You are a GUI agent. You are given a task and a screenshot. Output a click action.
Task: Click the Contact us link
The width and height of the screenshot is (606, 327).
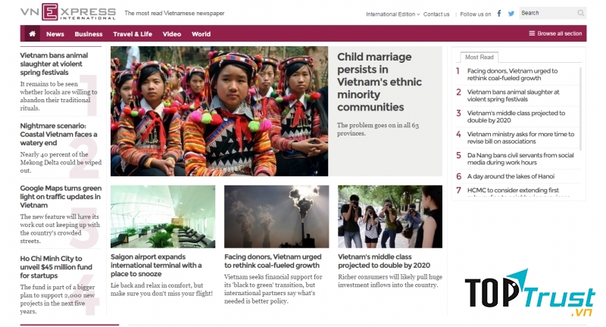(x=436, y=14)
